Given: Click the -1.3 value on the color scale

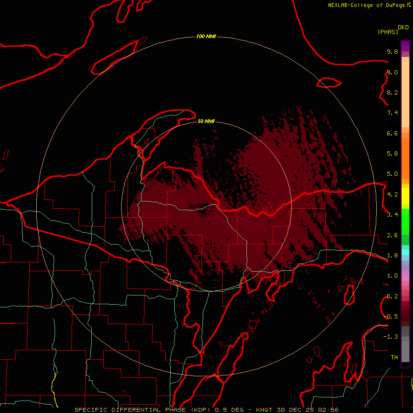Looking at the screenshot, I should pos(391,337).
